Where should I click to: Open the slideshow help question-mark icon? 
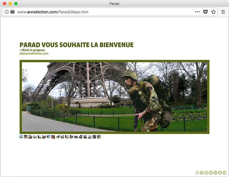pyautogui.click(x=202, y=173)
